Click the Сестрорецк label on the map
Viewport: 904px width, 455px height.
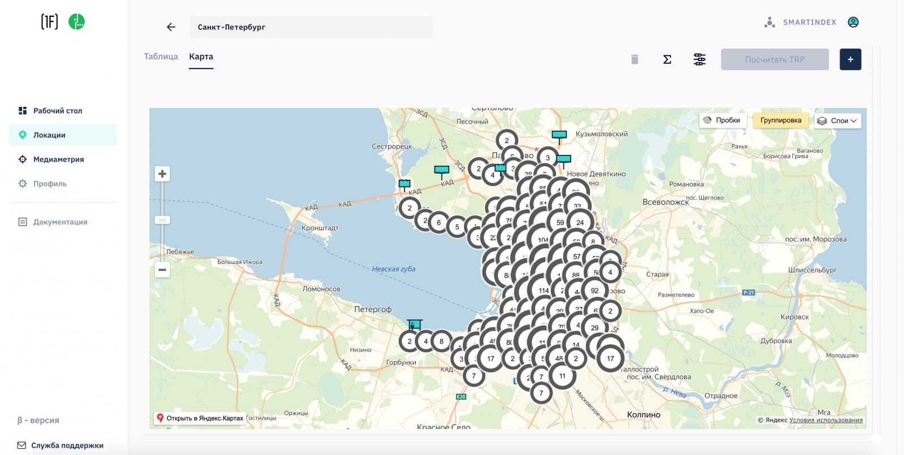click(x=392, y=146)
